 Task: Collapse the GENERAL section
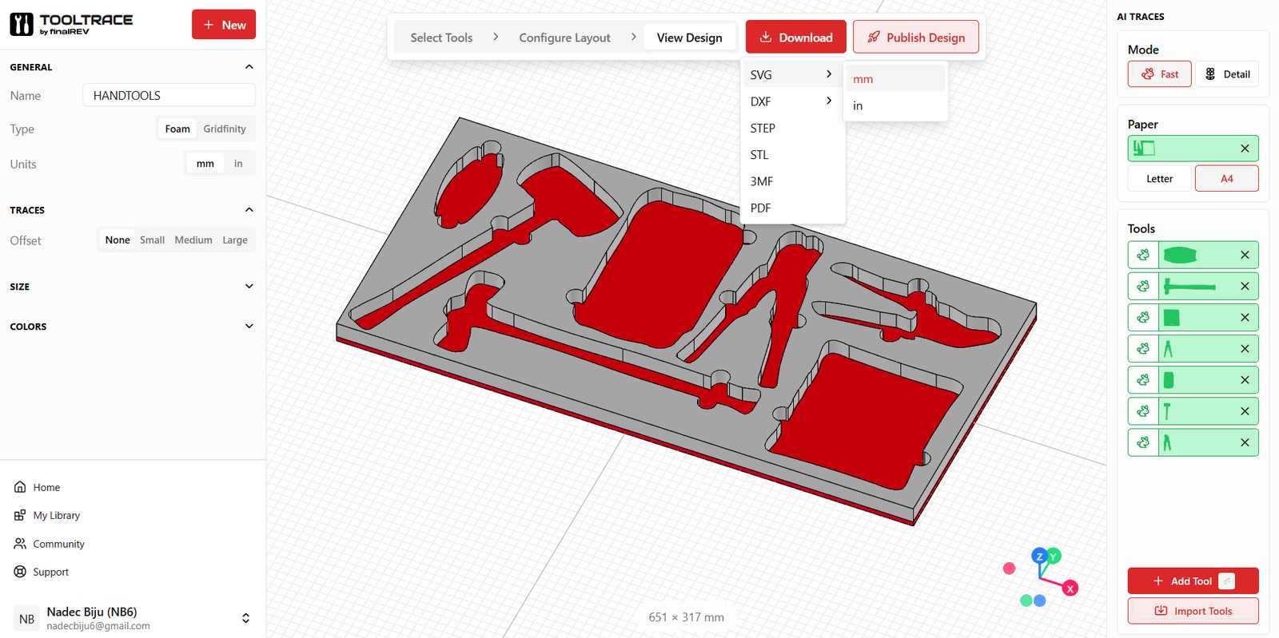click(x=249, y=67)
